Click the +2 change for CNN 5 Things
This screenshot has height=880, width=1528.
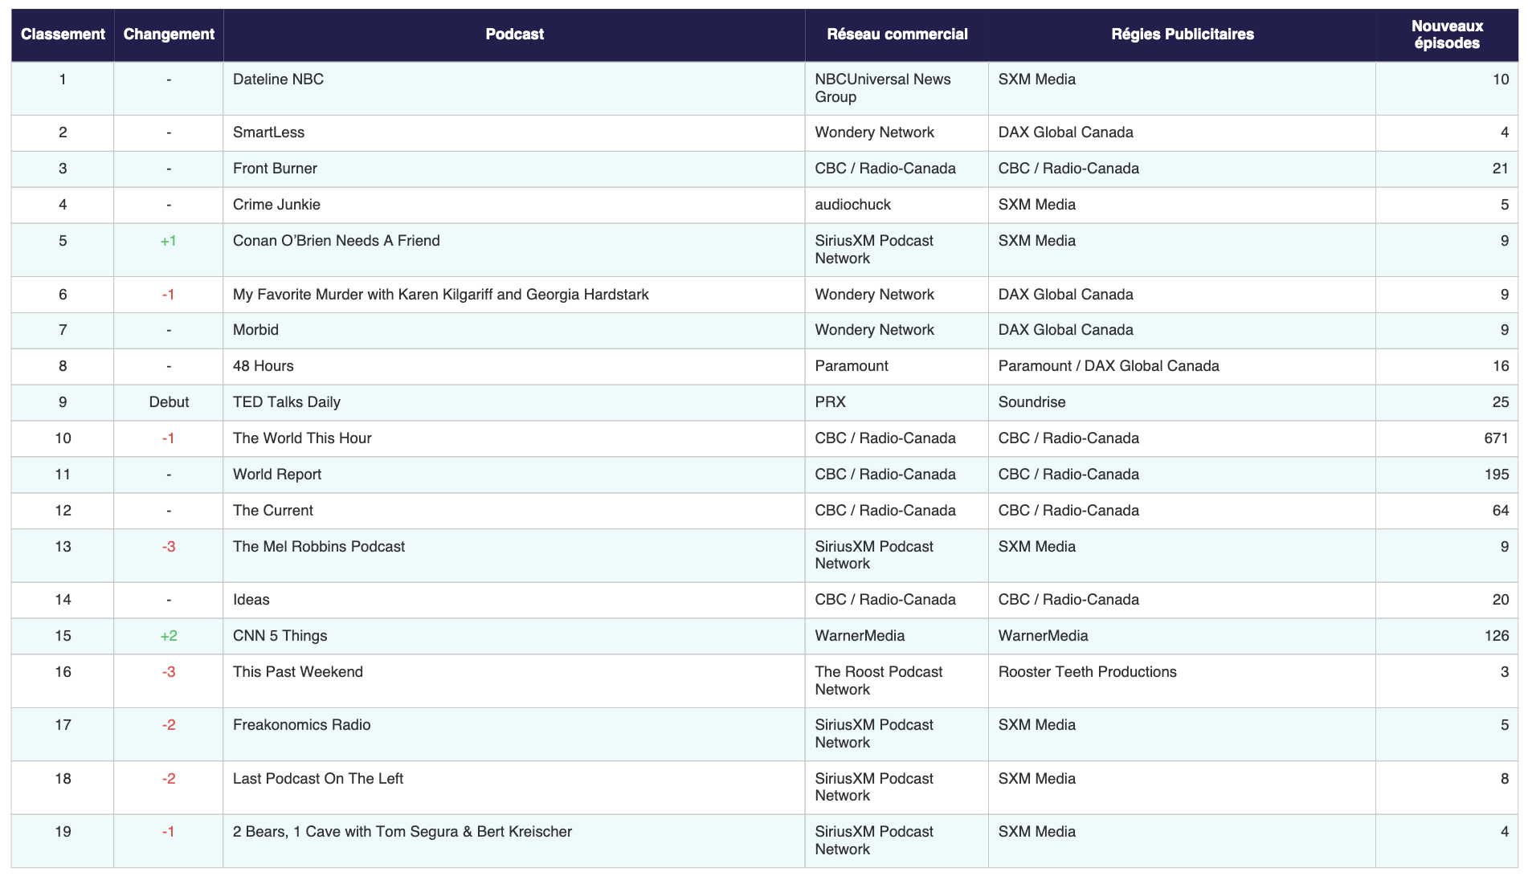tap(169, 635)
